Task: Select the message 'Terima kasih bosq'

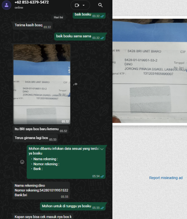Action: pos(32,25)
